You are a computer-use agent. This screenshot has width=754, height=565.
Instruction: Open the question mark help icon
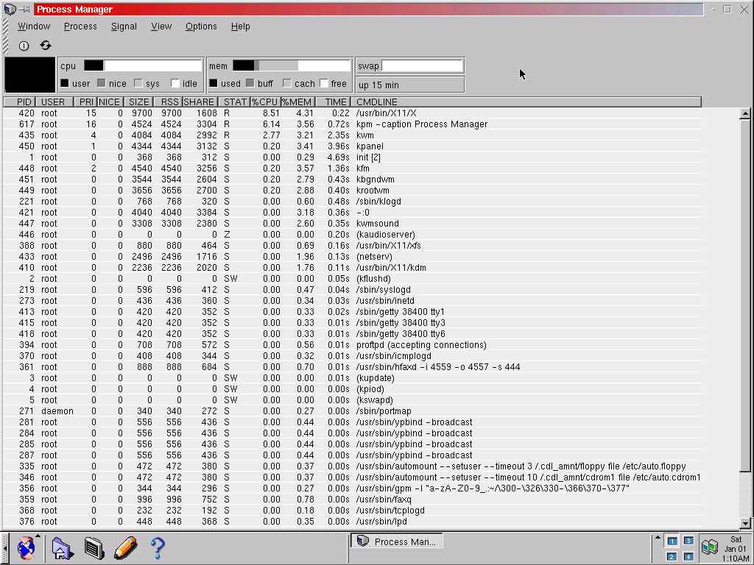(157, 547)
